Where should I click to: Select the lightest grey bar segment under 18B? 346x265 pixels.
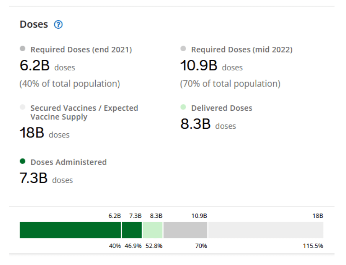(x=266, y=230)
